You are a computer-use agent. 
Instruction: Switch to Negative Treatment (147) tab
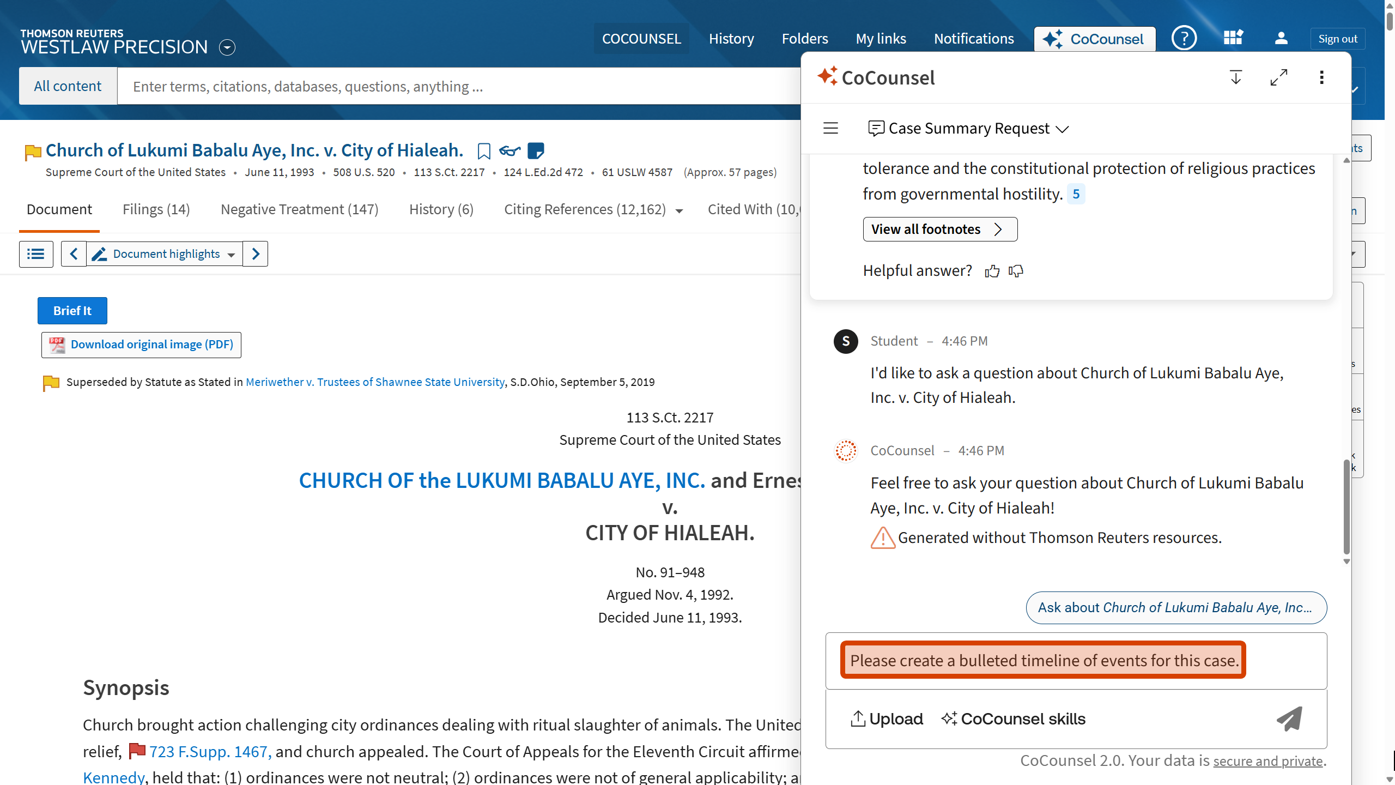[x=299, y=209]
